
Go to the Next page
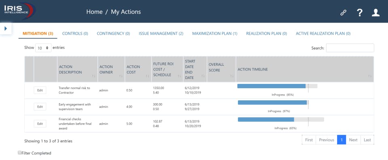(353, 140)
